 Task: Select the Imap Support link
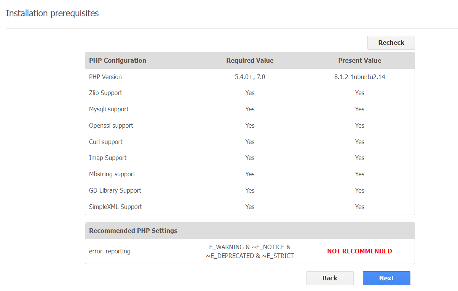107,158
